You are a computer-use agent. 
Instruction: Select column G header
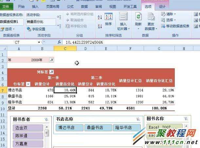click(159, 49)
